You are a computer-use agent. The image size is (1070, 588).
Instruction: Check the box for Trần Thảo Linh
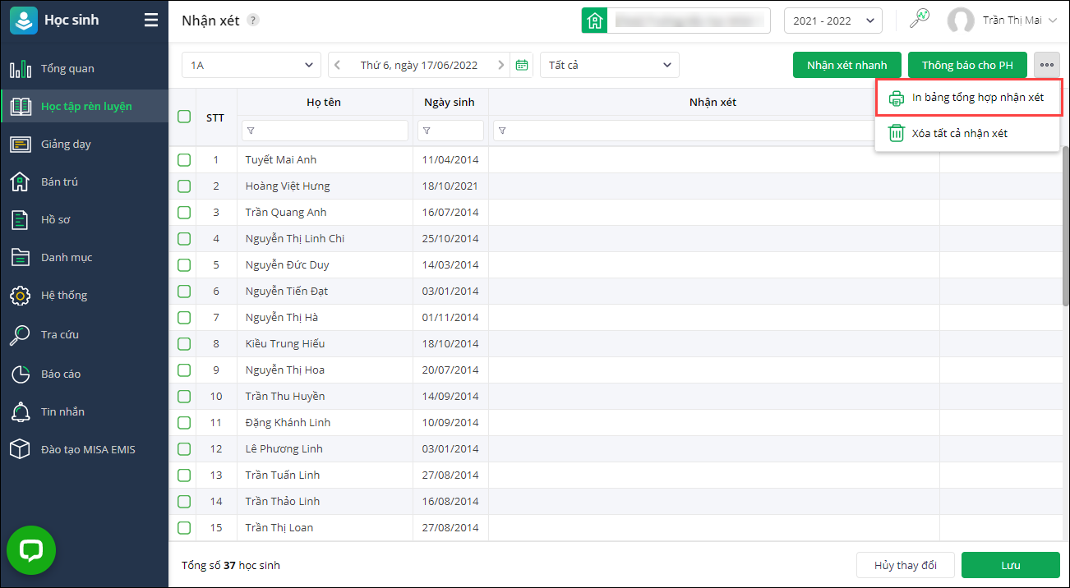tap(184, 501)
